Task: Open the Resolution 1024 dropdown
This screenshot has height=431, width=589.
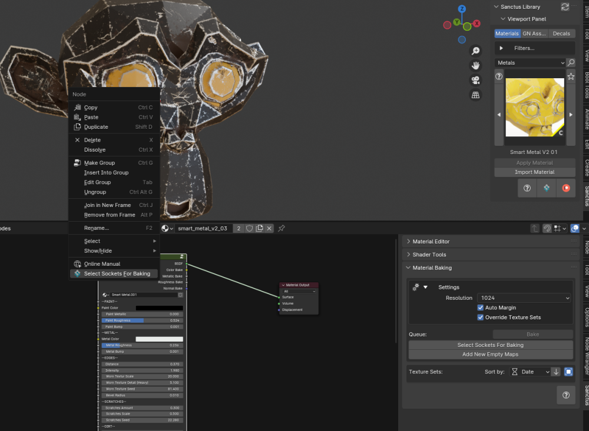Action: [x=524, y=298]
